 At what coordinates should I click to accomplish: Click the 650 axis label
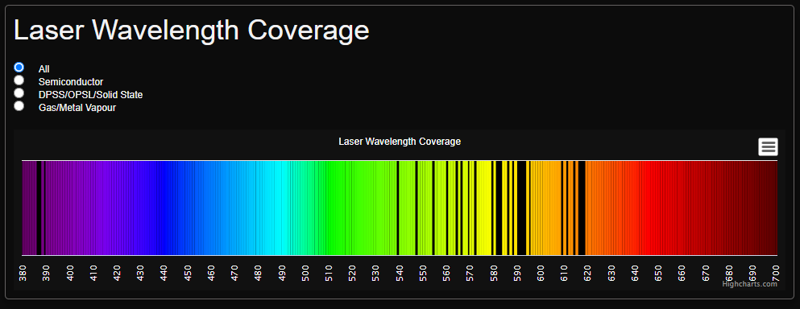(659, 274)
